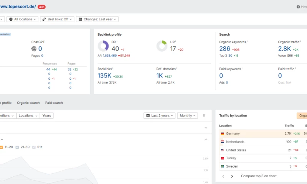Open the topescort.de URL link

pyautogui.click(x=18, y=7)
